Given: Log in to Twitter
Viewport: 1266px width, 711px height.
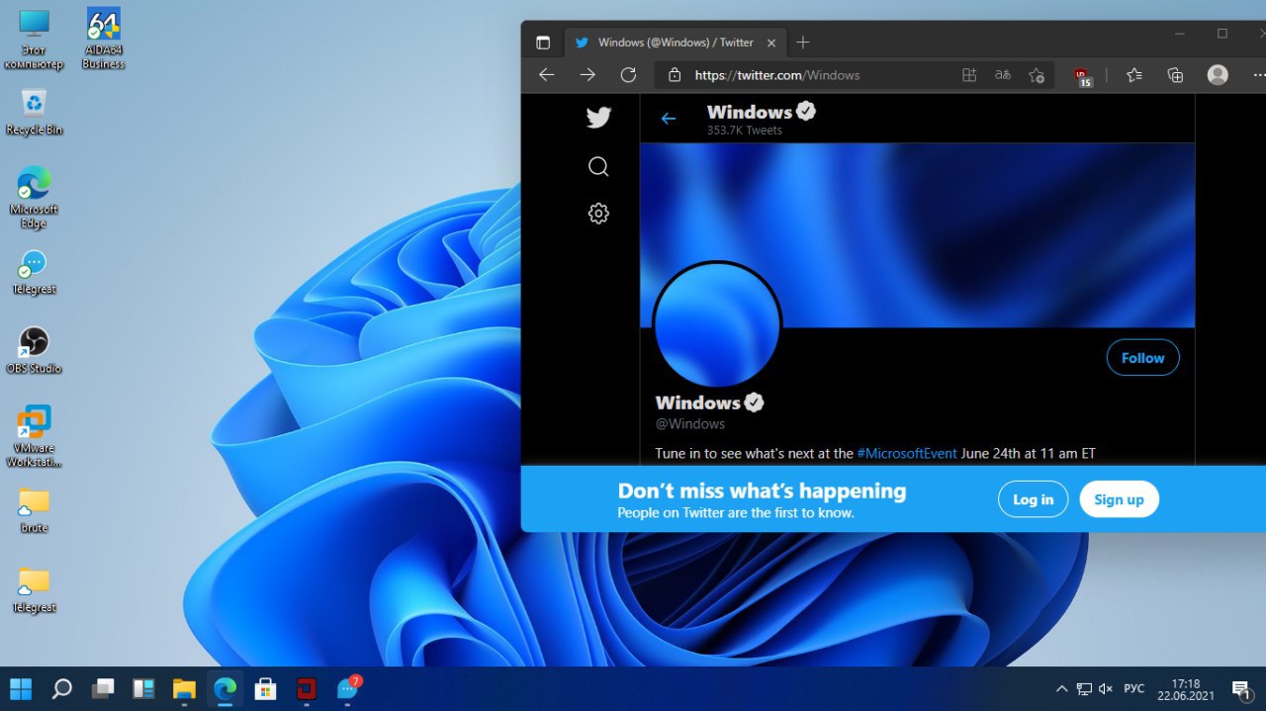Looking at the screenshot, I should point(1033,499).
